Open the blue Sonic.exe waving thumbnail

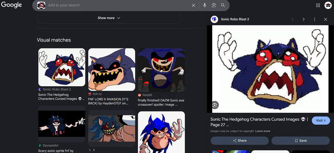161,132
